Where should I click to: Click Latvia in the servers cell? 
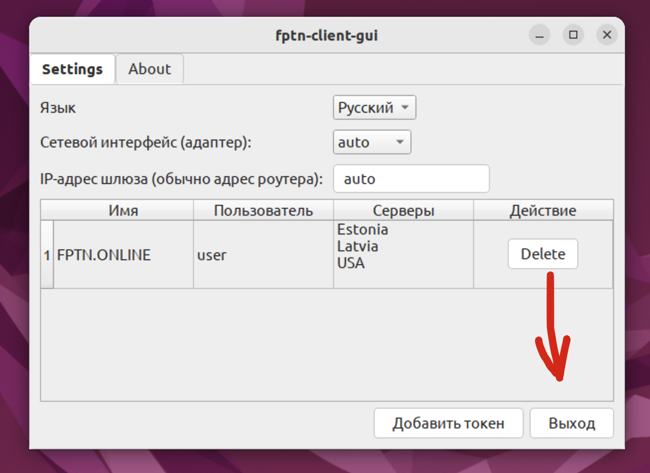[358, 246]
